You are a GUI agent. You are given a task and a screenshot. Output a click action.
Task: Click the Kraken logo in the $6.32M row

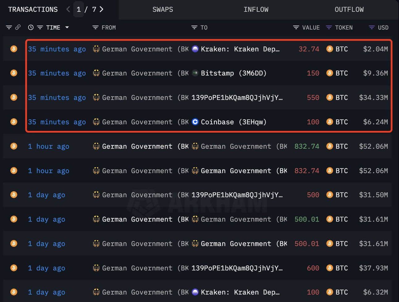click(x=195, y=292)
